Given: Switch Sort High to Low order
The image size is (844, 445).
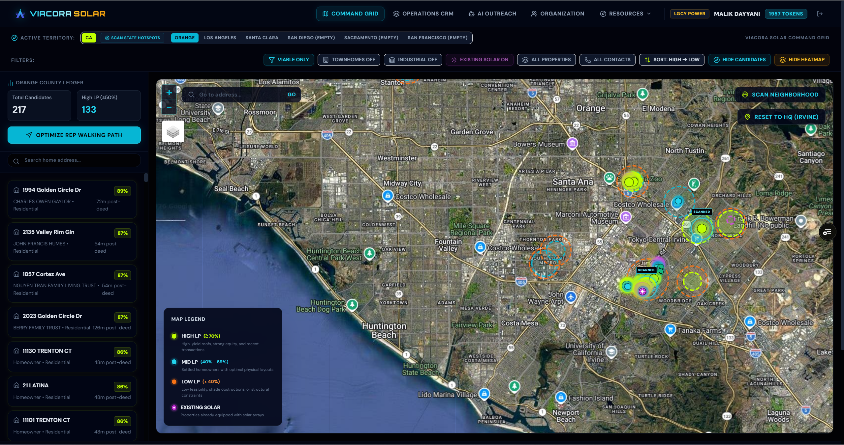Looking at the screenshot, I should (x=672, y=60).
